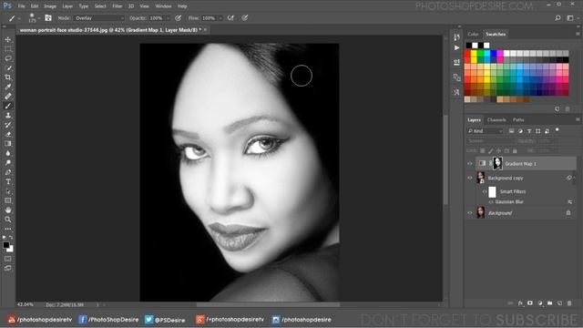Viewport: 583px width, 328px height.
Task: Switch to the Channels tab
Action: coord(496,119)
